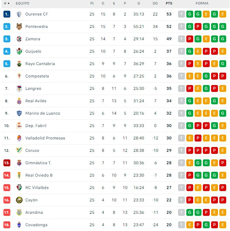
Task: Open the Valladolid Promesas team link
Action: (45, 138)
